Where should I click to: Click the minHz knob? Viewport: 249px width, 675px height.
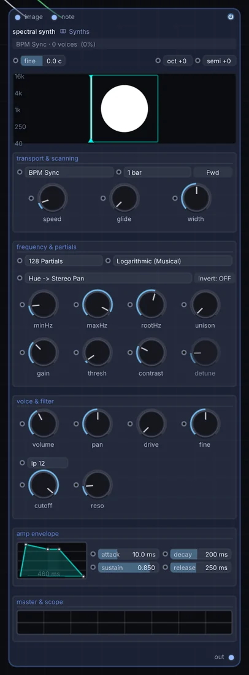[x=43, y=304]
